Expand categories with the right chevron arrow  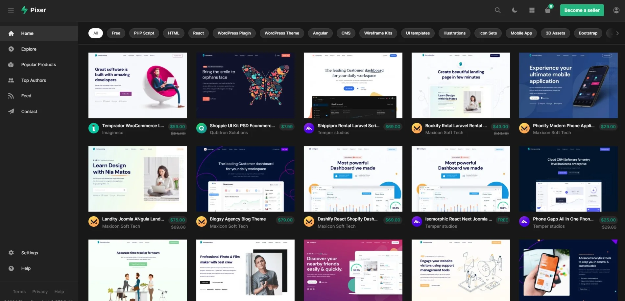(617, 33)
